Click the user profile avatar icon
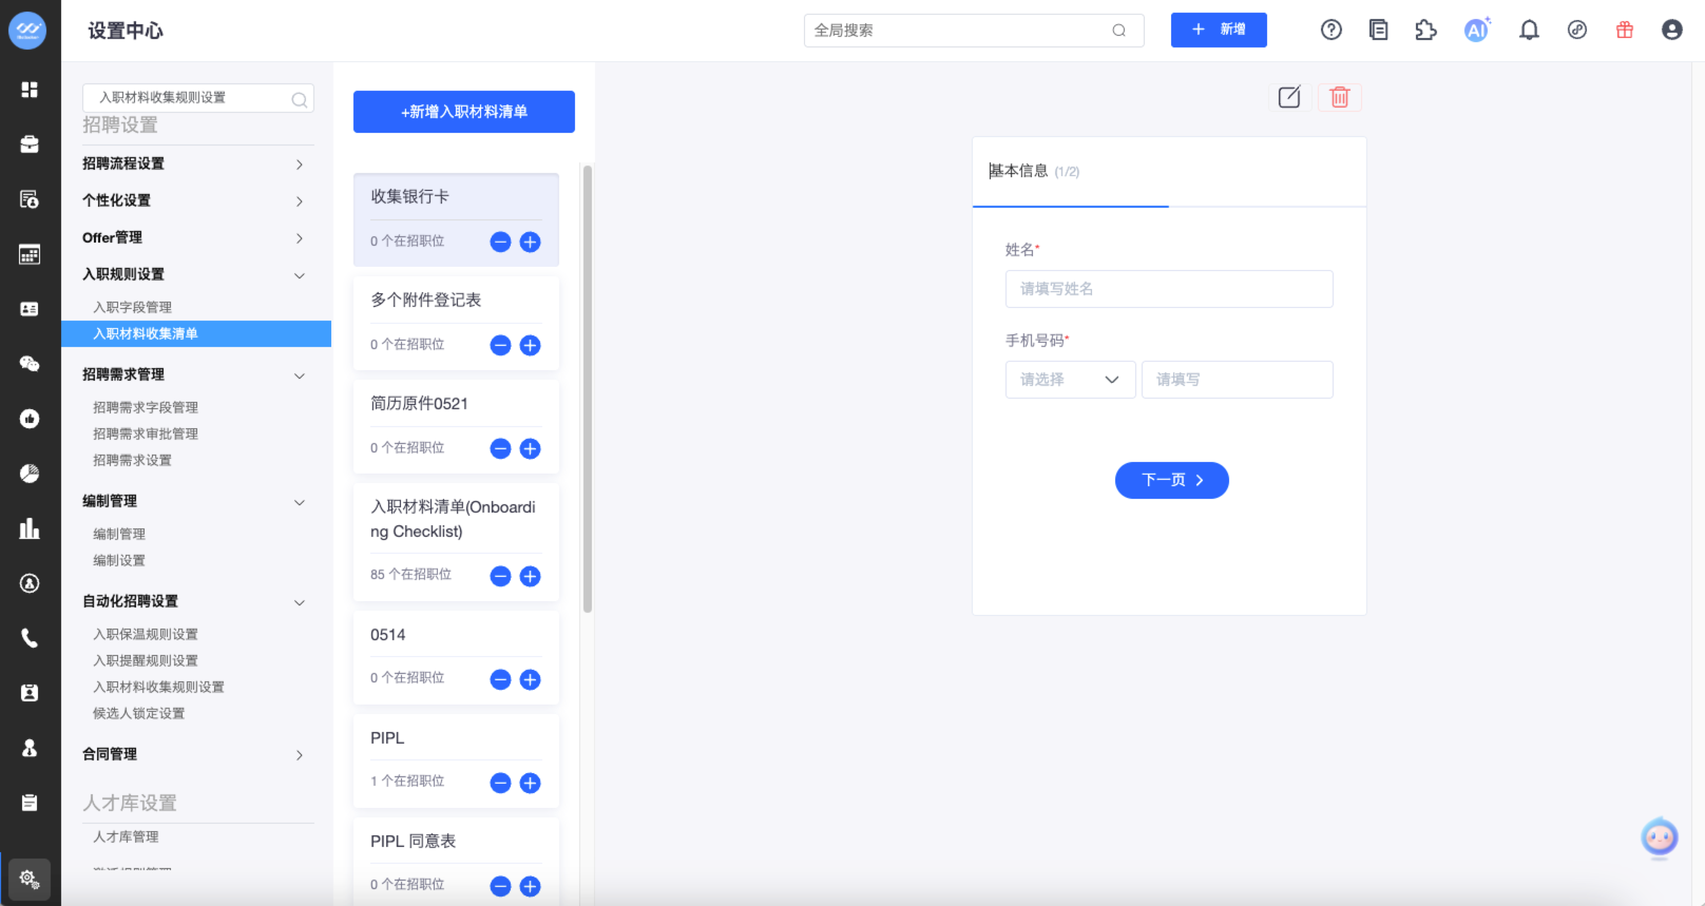1705x906 pixels. click(x=1671, y=30)
